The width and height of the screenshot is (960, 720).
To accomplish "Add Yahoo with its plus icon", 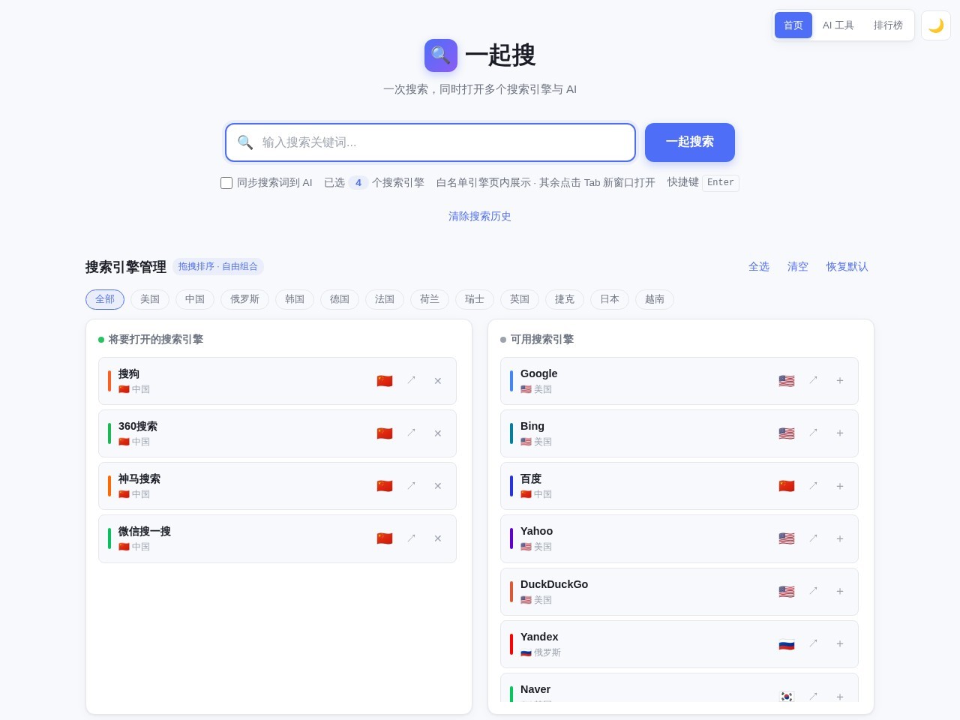I will click(840, 538).
